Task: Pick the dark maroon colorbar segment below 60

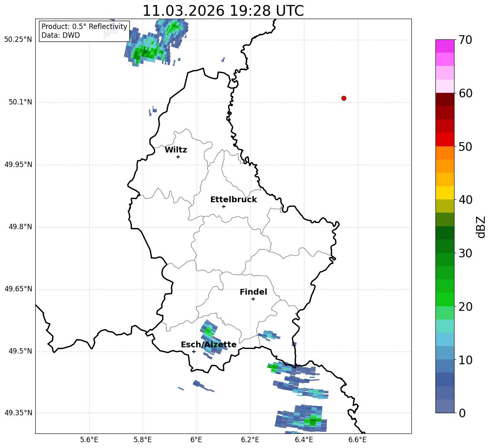Action: pyautogui.click(x=445, y=99)
